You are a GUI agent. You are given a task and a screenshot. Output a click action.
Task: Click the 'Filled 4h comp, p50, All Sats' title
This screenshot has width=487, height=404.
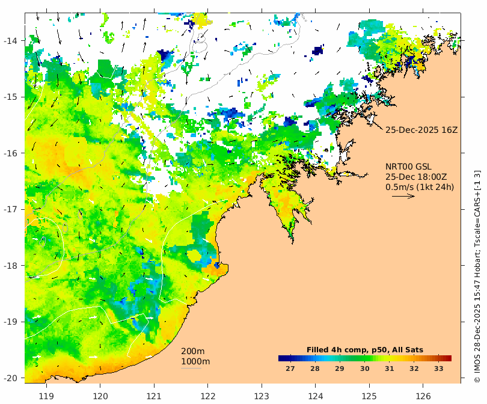(364, 350)
